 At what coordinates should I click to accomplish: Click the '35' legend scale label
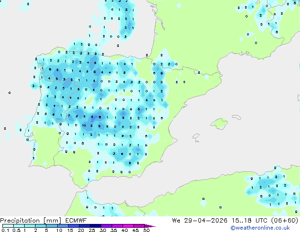point(114,230)
